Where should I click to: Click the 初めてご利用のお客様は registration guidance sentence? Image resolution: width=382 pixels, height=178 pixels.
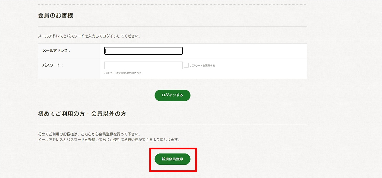(89, 134)
